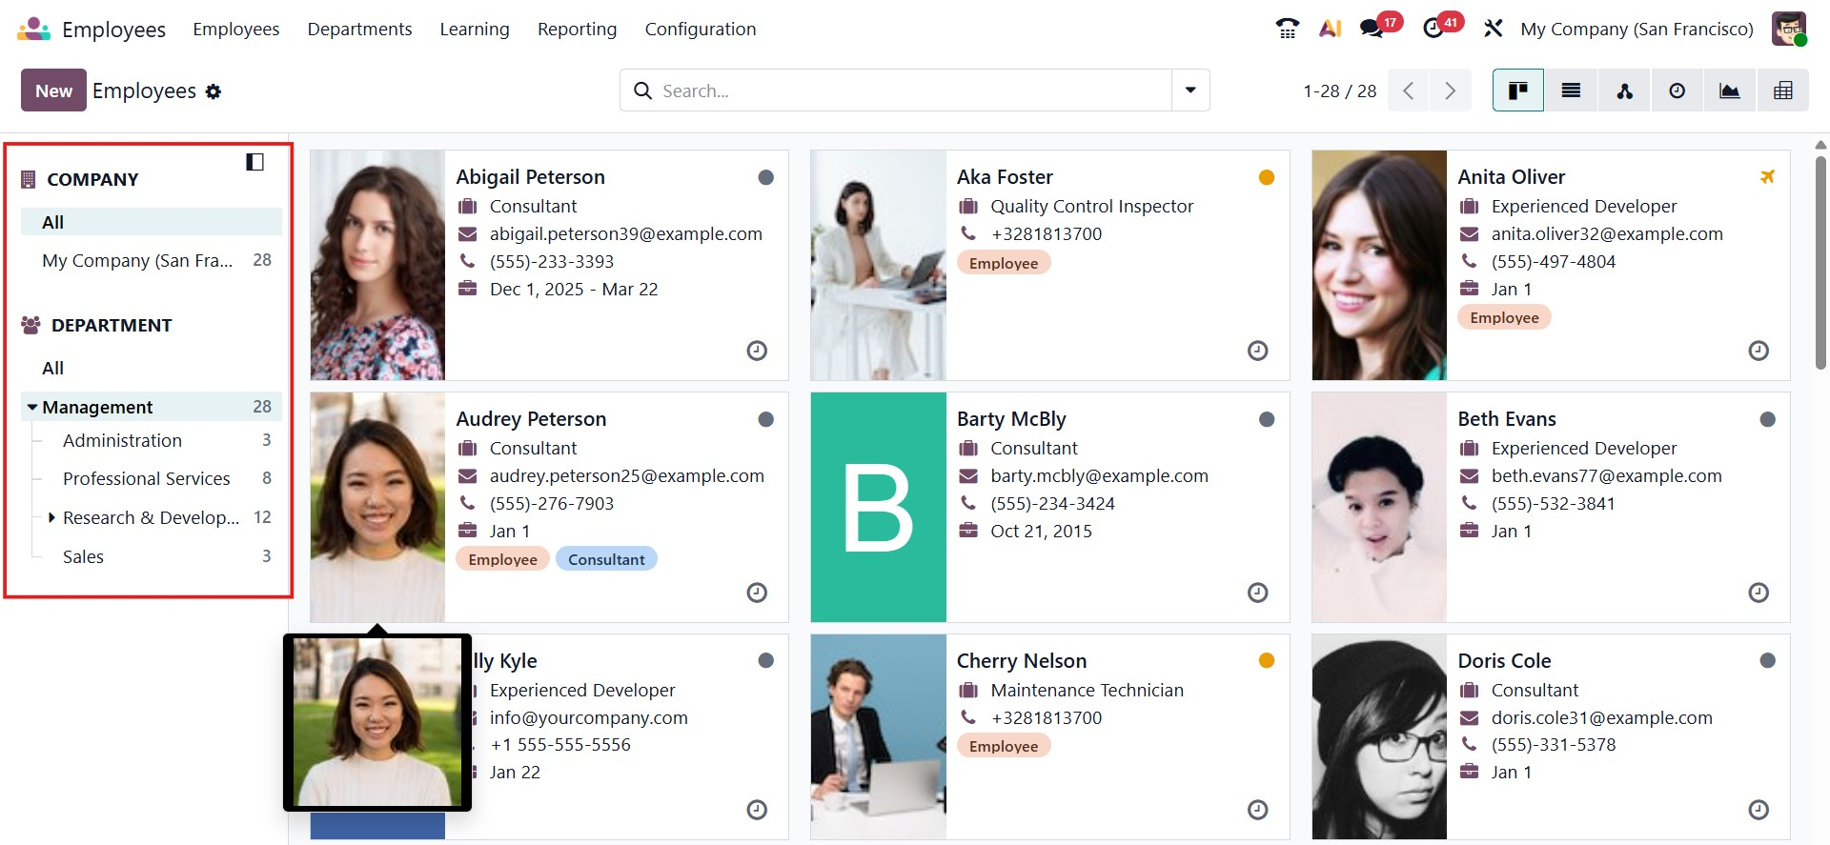Go to next page of employees
The image size is (1830, 845).
point(1450,91)
